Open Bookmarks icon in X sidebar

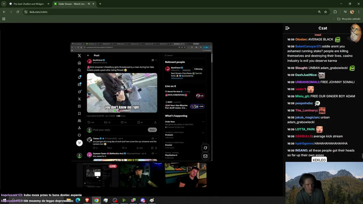tap(79, 113)
